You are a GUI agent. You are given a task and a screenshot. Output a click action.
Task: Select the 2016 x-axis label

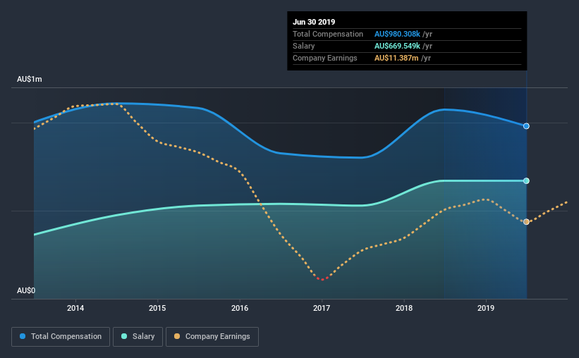point(240,308)
